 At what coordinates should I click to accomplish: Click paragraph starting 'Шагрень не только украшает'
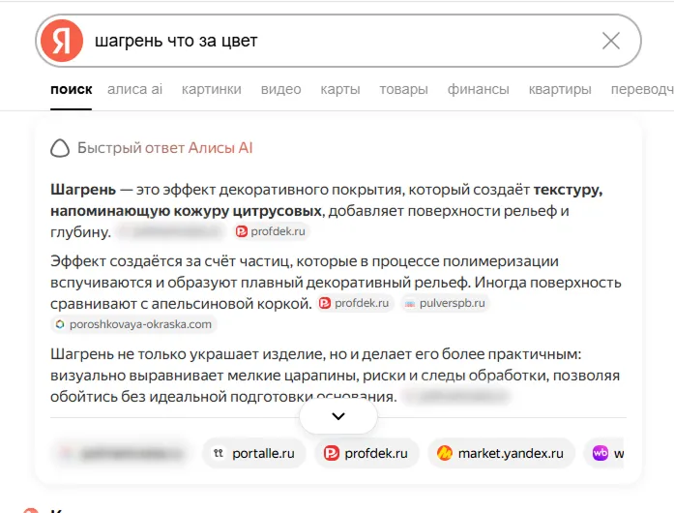[x=335, y=376]
